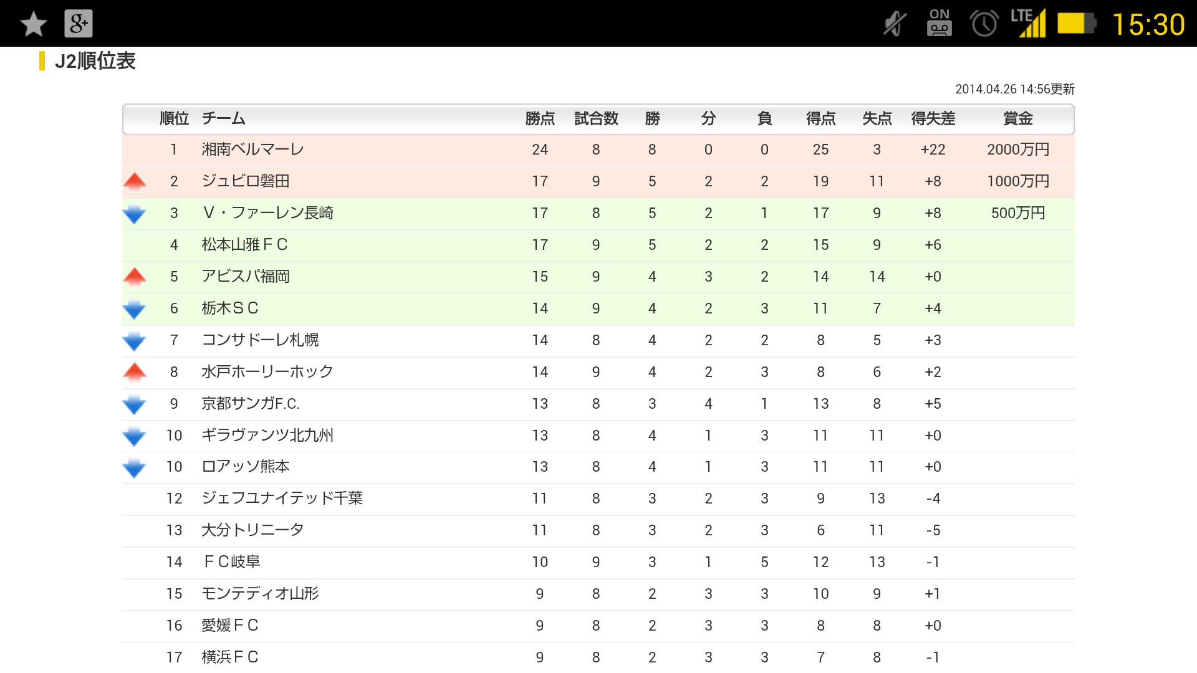Click blue down arrow beside 栃木SC
1197x673 pixels.
click(x=135, y=309)
